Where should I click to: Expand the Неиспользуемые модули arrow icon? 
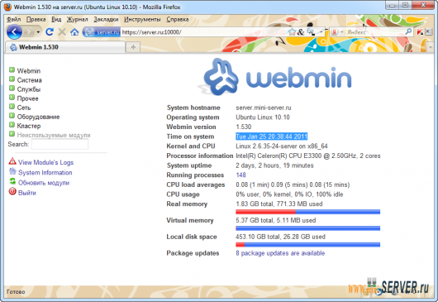(12, 134)
